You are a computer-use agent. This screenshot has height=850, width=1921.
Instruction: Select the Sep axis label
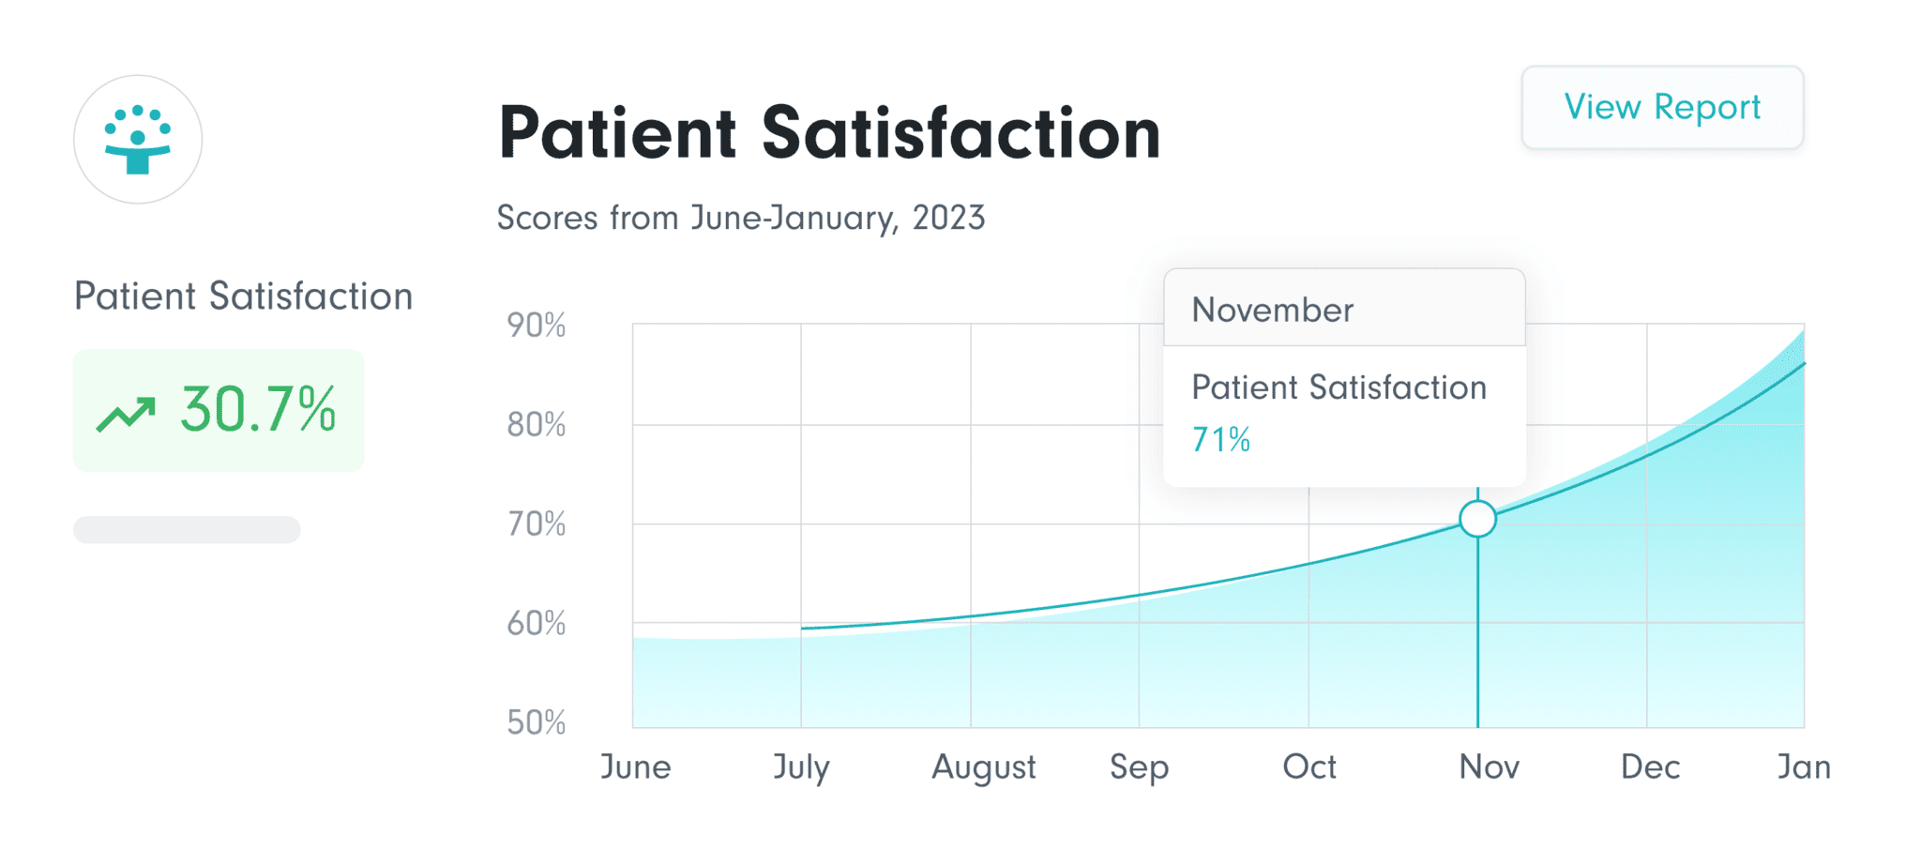click(x=1139, y=767)
